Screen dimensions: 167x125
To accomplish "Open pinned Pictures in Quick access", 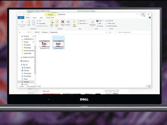I will (x=26, y=36).
